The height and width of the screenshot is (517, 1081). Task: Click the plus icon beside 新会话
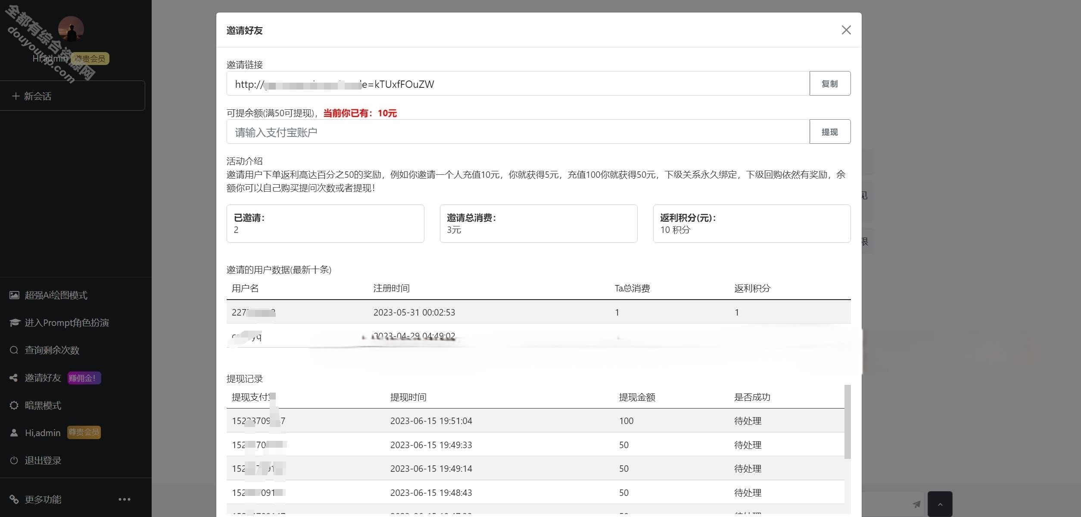pyautogui.click(x=16, y=96)
